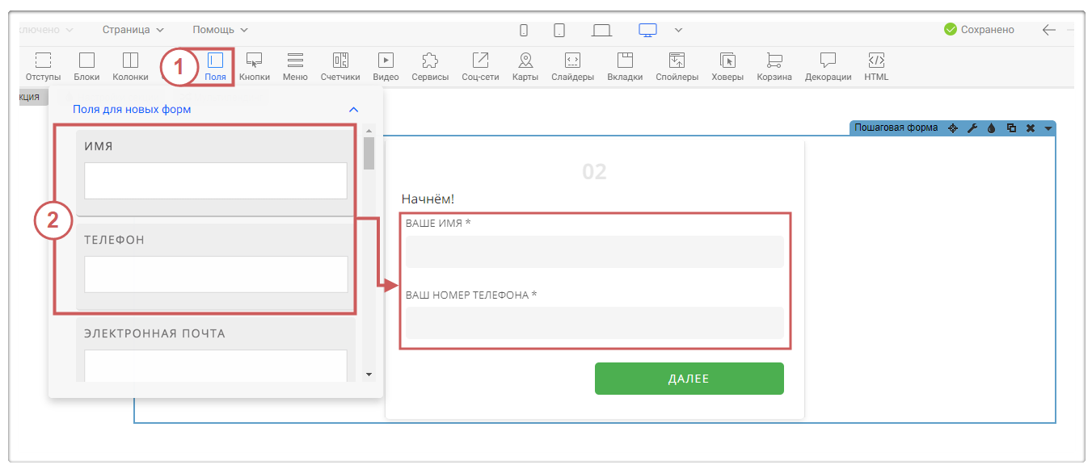Open the Спойлеры tool
Viewport: 1092px width, 469px height.
tap(677, 66)
